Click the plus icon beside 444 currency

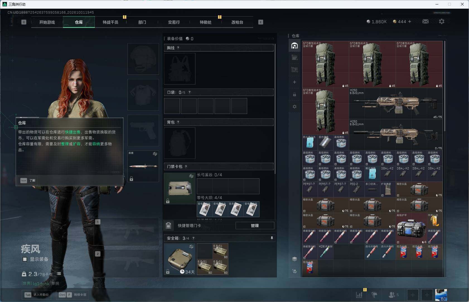(410, 21)
